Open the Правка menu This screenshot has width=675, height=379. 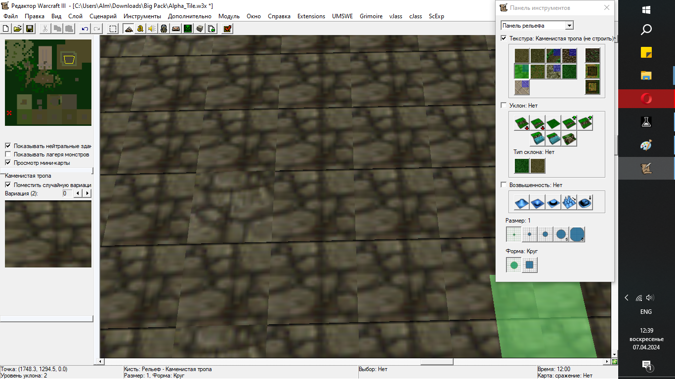(35, 16)
